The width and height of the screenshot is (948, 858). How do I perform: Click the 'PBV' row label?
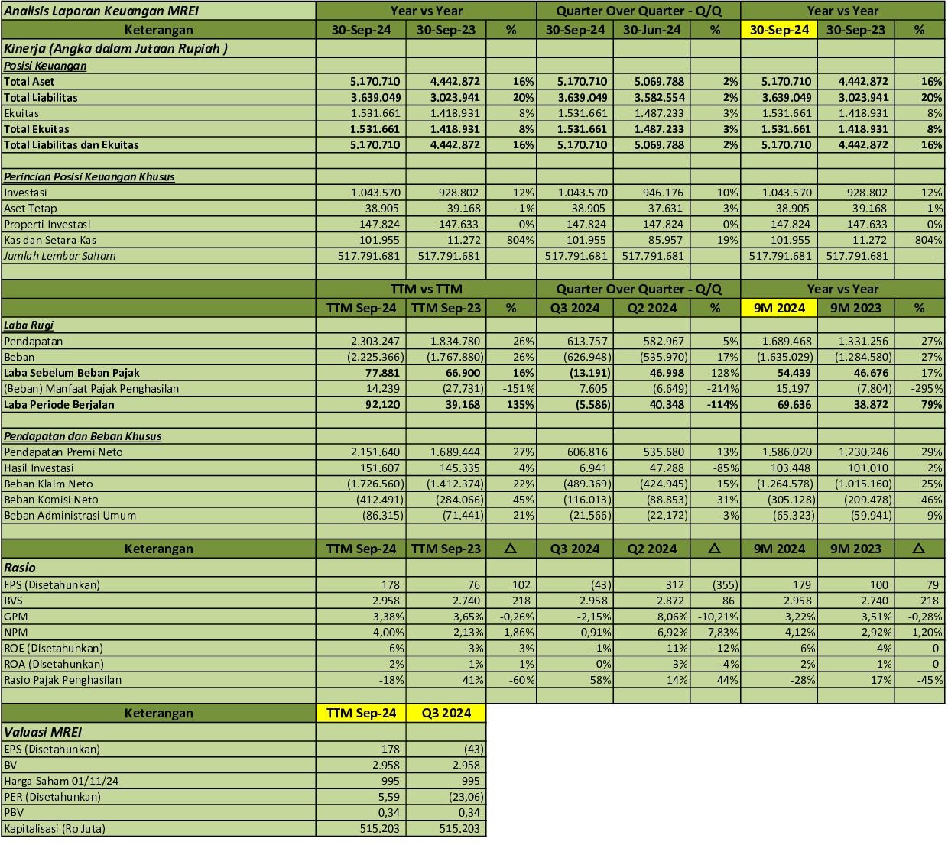tap(14, 812)
